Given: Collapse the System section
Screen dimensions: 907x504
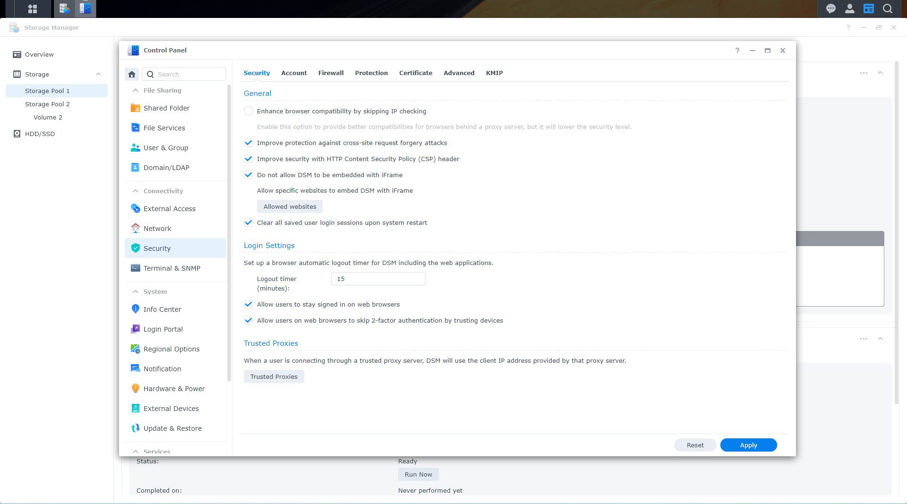Looking at the screenshot, I should tap(136, 291).
